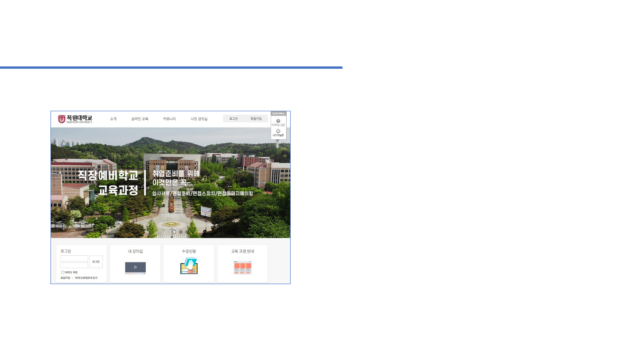The height and width of the screenshot is (359, 638).
Task: Open the 나의 학습방 icon in Quick Menu
Action: pos(278,131)
